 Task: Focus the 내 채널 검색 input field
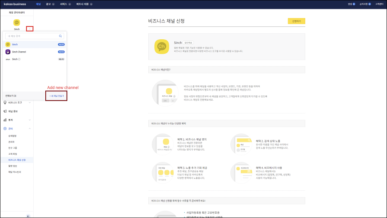(34, 36)
